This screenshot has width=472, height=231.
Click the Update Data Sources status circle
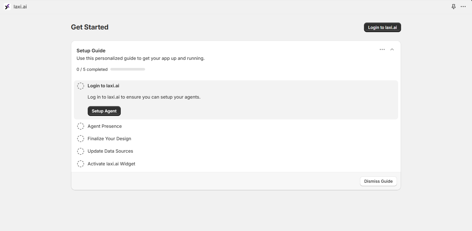81,151
